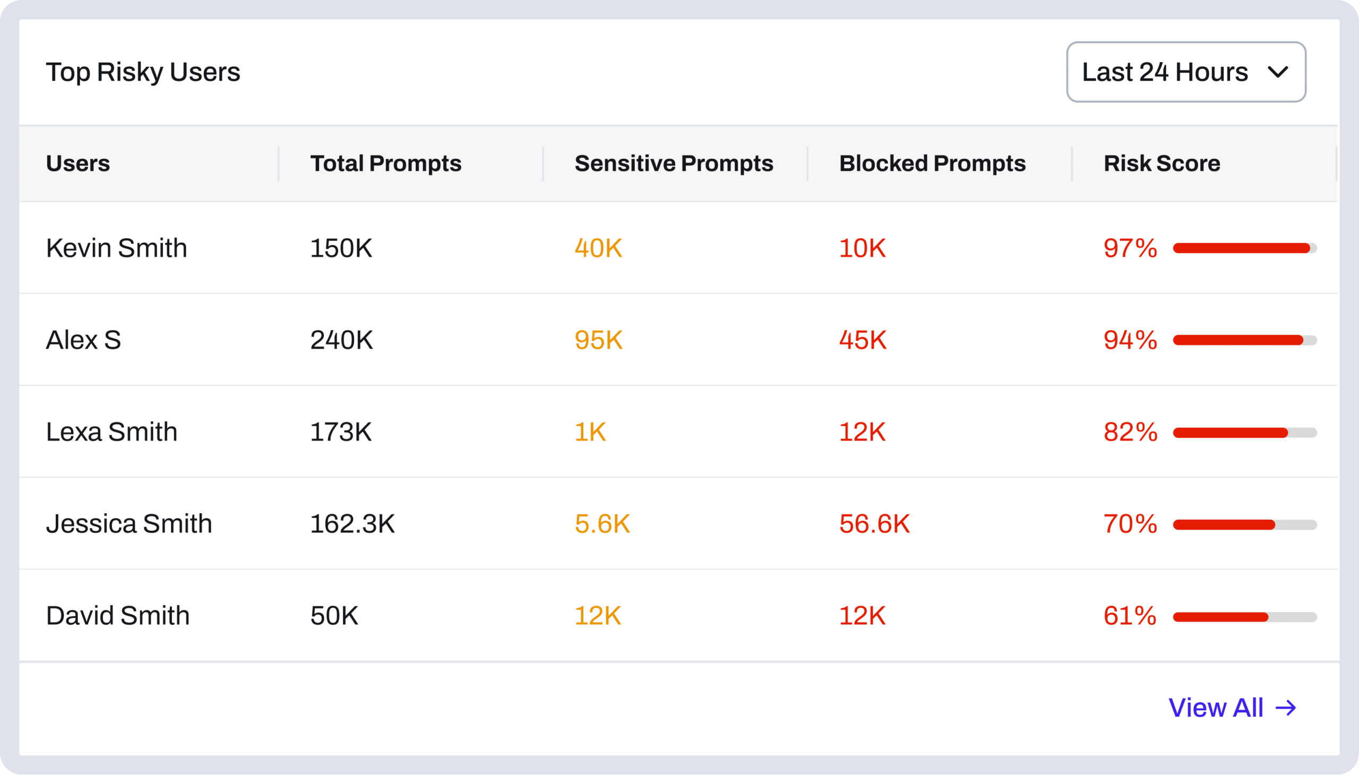Click the chevron arrow in time filter

click(1278, 72)
